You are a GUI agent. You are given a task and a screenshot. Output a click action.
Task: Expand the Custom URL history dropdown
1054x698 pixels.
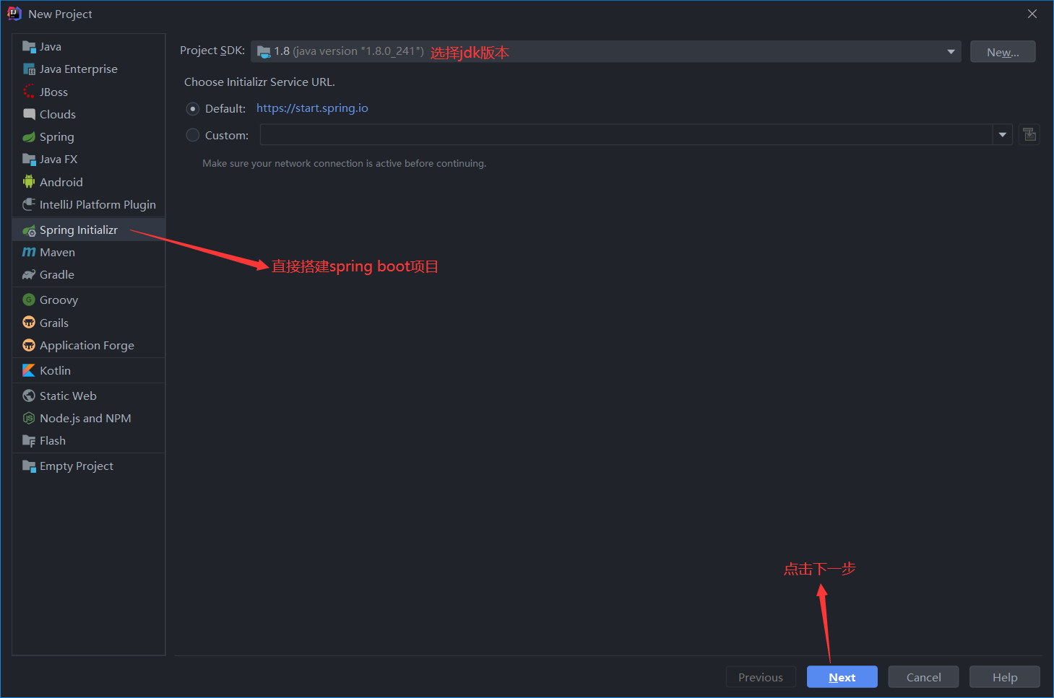(x=1003, y=135)
